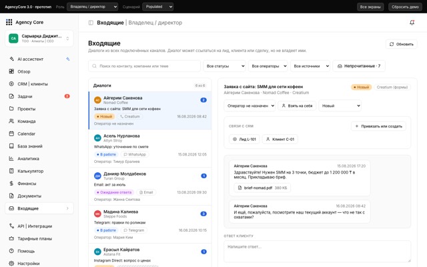Click Айгерим Сакенова avatar in dialog list

[x=97, y=100]
